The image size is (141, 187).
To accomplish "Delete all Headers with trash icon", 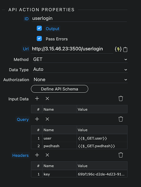I will click(x=121, y=155).
